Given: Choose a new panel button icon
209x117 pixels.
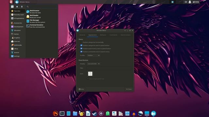Looking at the screenshot, I should tap(90, 74).
